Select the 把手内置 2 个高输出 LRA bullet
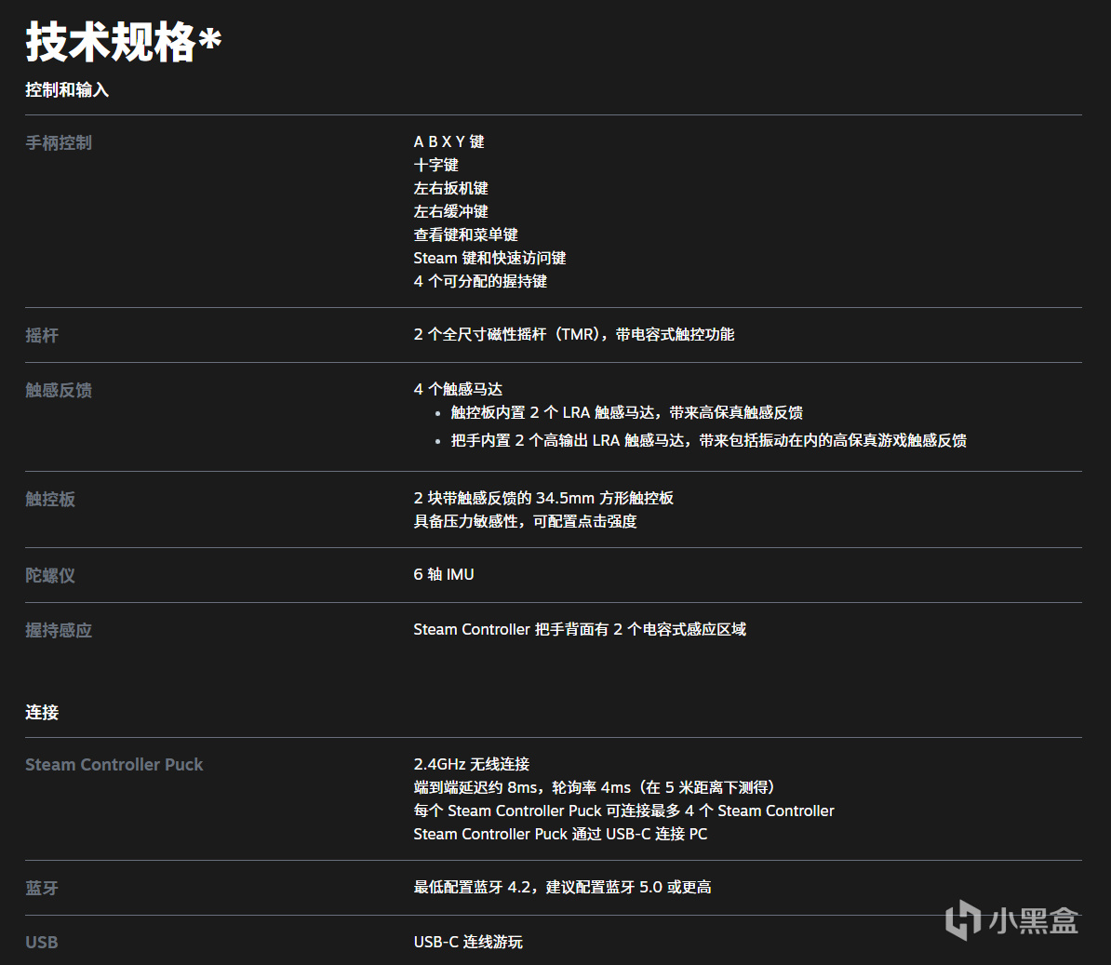 coord(708,441)
